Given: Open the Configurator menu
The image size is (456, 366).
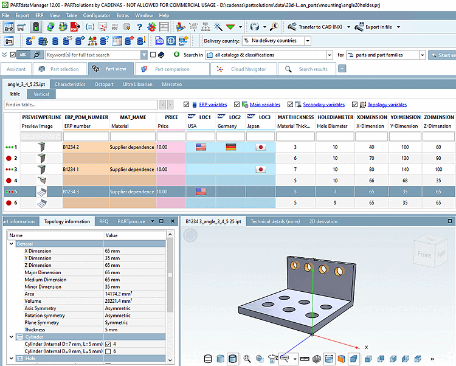Looking at the screenshot, I should pyautogui.click(x=97, y=15).
